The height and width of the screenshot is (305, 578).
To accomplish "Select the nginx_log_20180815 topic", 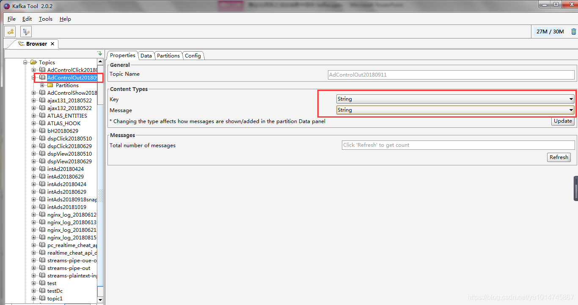I will (72, 237).
